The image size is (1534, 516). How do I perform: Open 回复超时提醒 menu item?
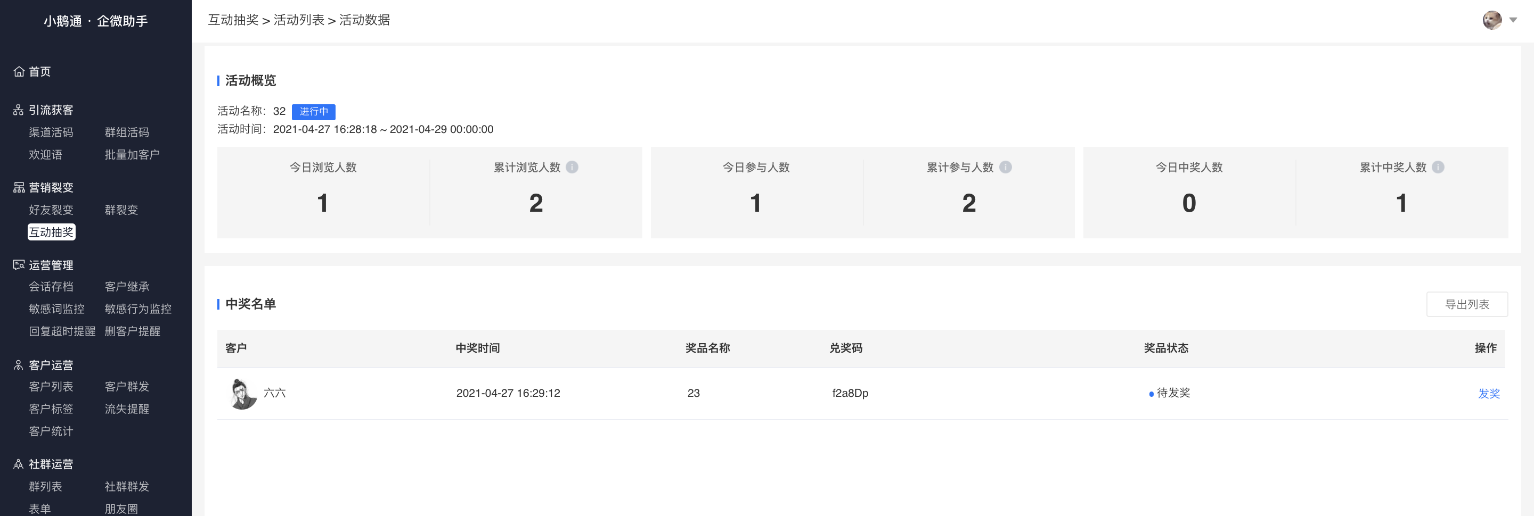coord(62,331)
